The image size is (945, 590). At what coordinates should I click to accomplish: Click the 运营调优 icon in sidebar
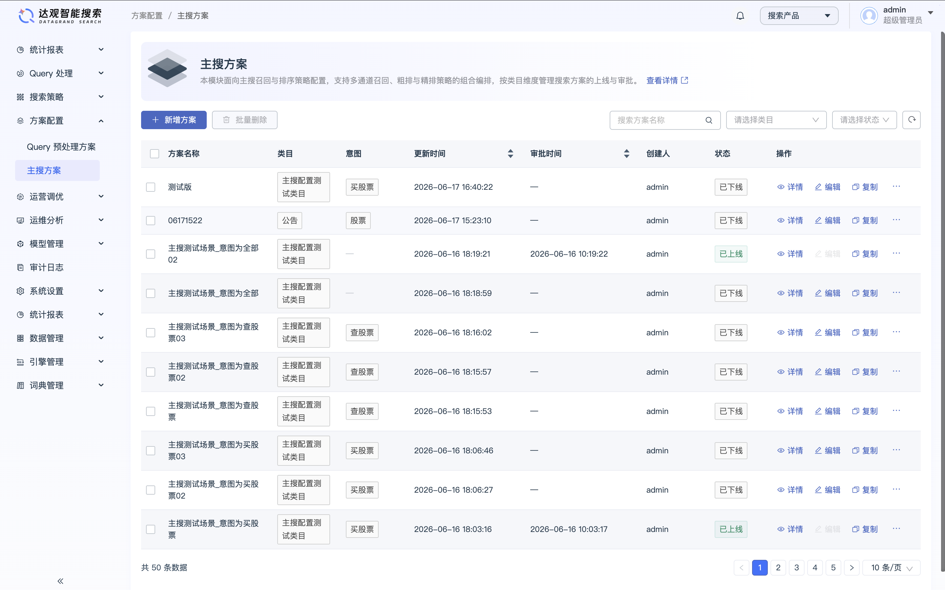(20, 197)
